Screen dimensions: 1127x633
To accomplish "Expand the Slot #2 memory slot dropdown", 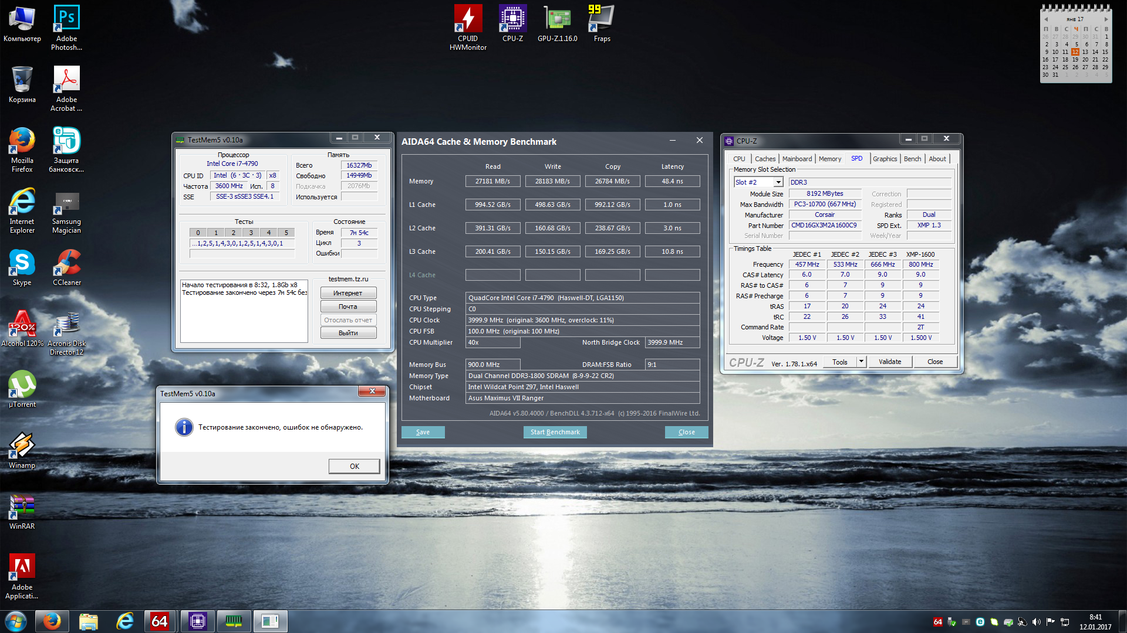I will click(778, 182).
